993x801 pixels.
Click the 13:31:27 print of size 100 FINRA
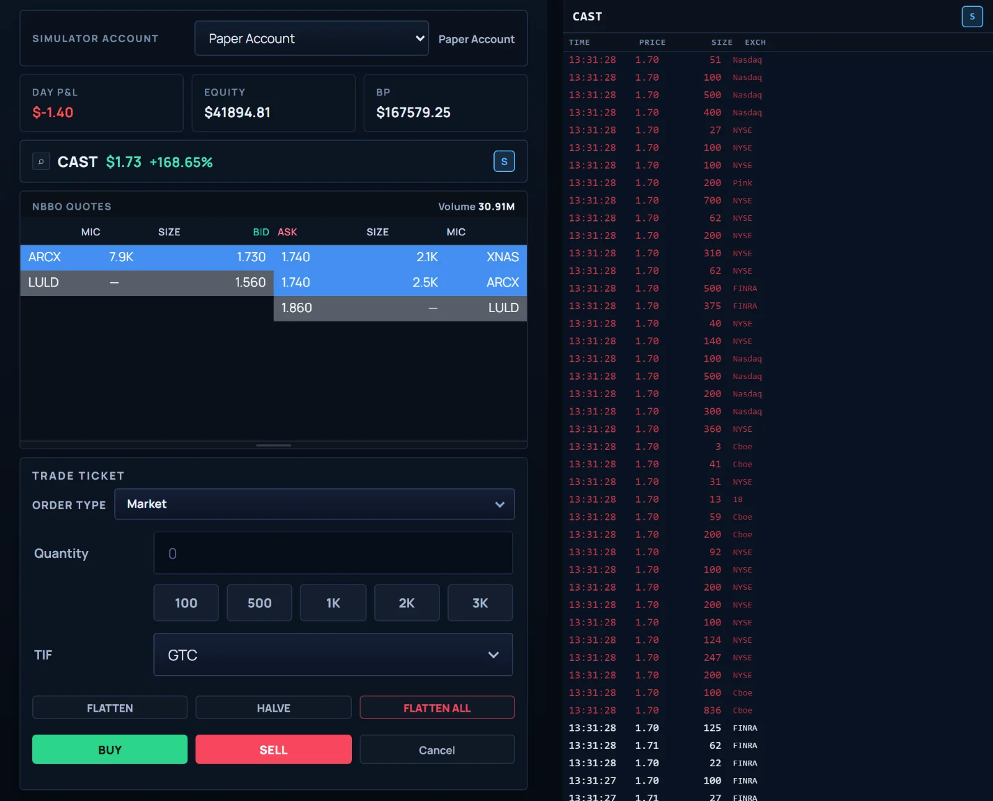[778, 781]
